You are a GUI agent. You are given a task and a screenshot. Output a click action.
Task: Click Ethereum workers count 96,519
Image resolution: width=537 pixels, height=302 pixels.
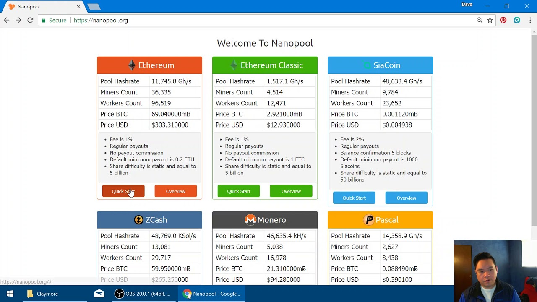[161, 103]
